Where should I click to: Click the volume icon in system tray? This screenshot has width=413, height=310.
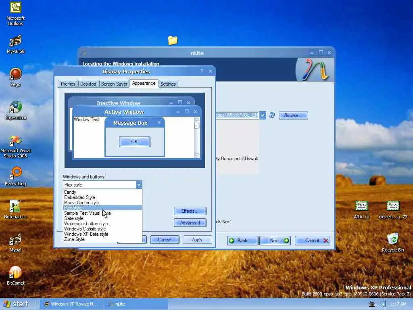coord(383,304)
